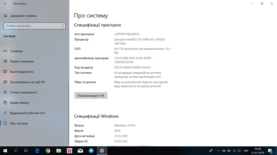The width and height of the screenshot is (277, 155).
Task: Click the install date 23.01.2019
Action: (121, 136)
